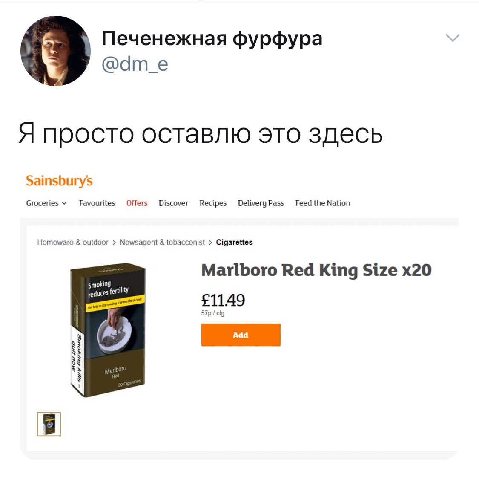Open the Groceries dropdown menu
This screenshot has height=483, width=479.
pyautogui.click(x=46, y=203)
